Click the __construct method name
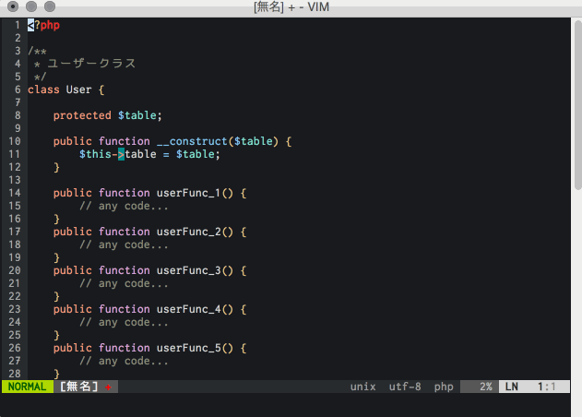582x417 pixels. pos(192,141)
